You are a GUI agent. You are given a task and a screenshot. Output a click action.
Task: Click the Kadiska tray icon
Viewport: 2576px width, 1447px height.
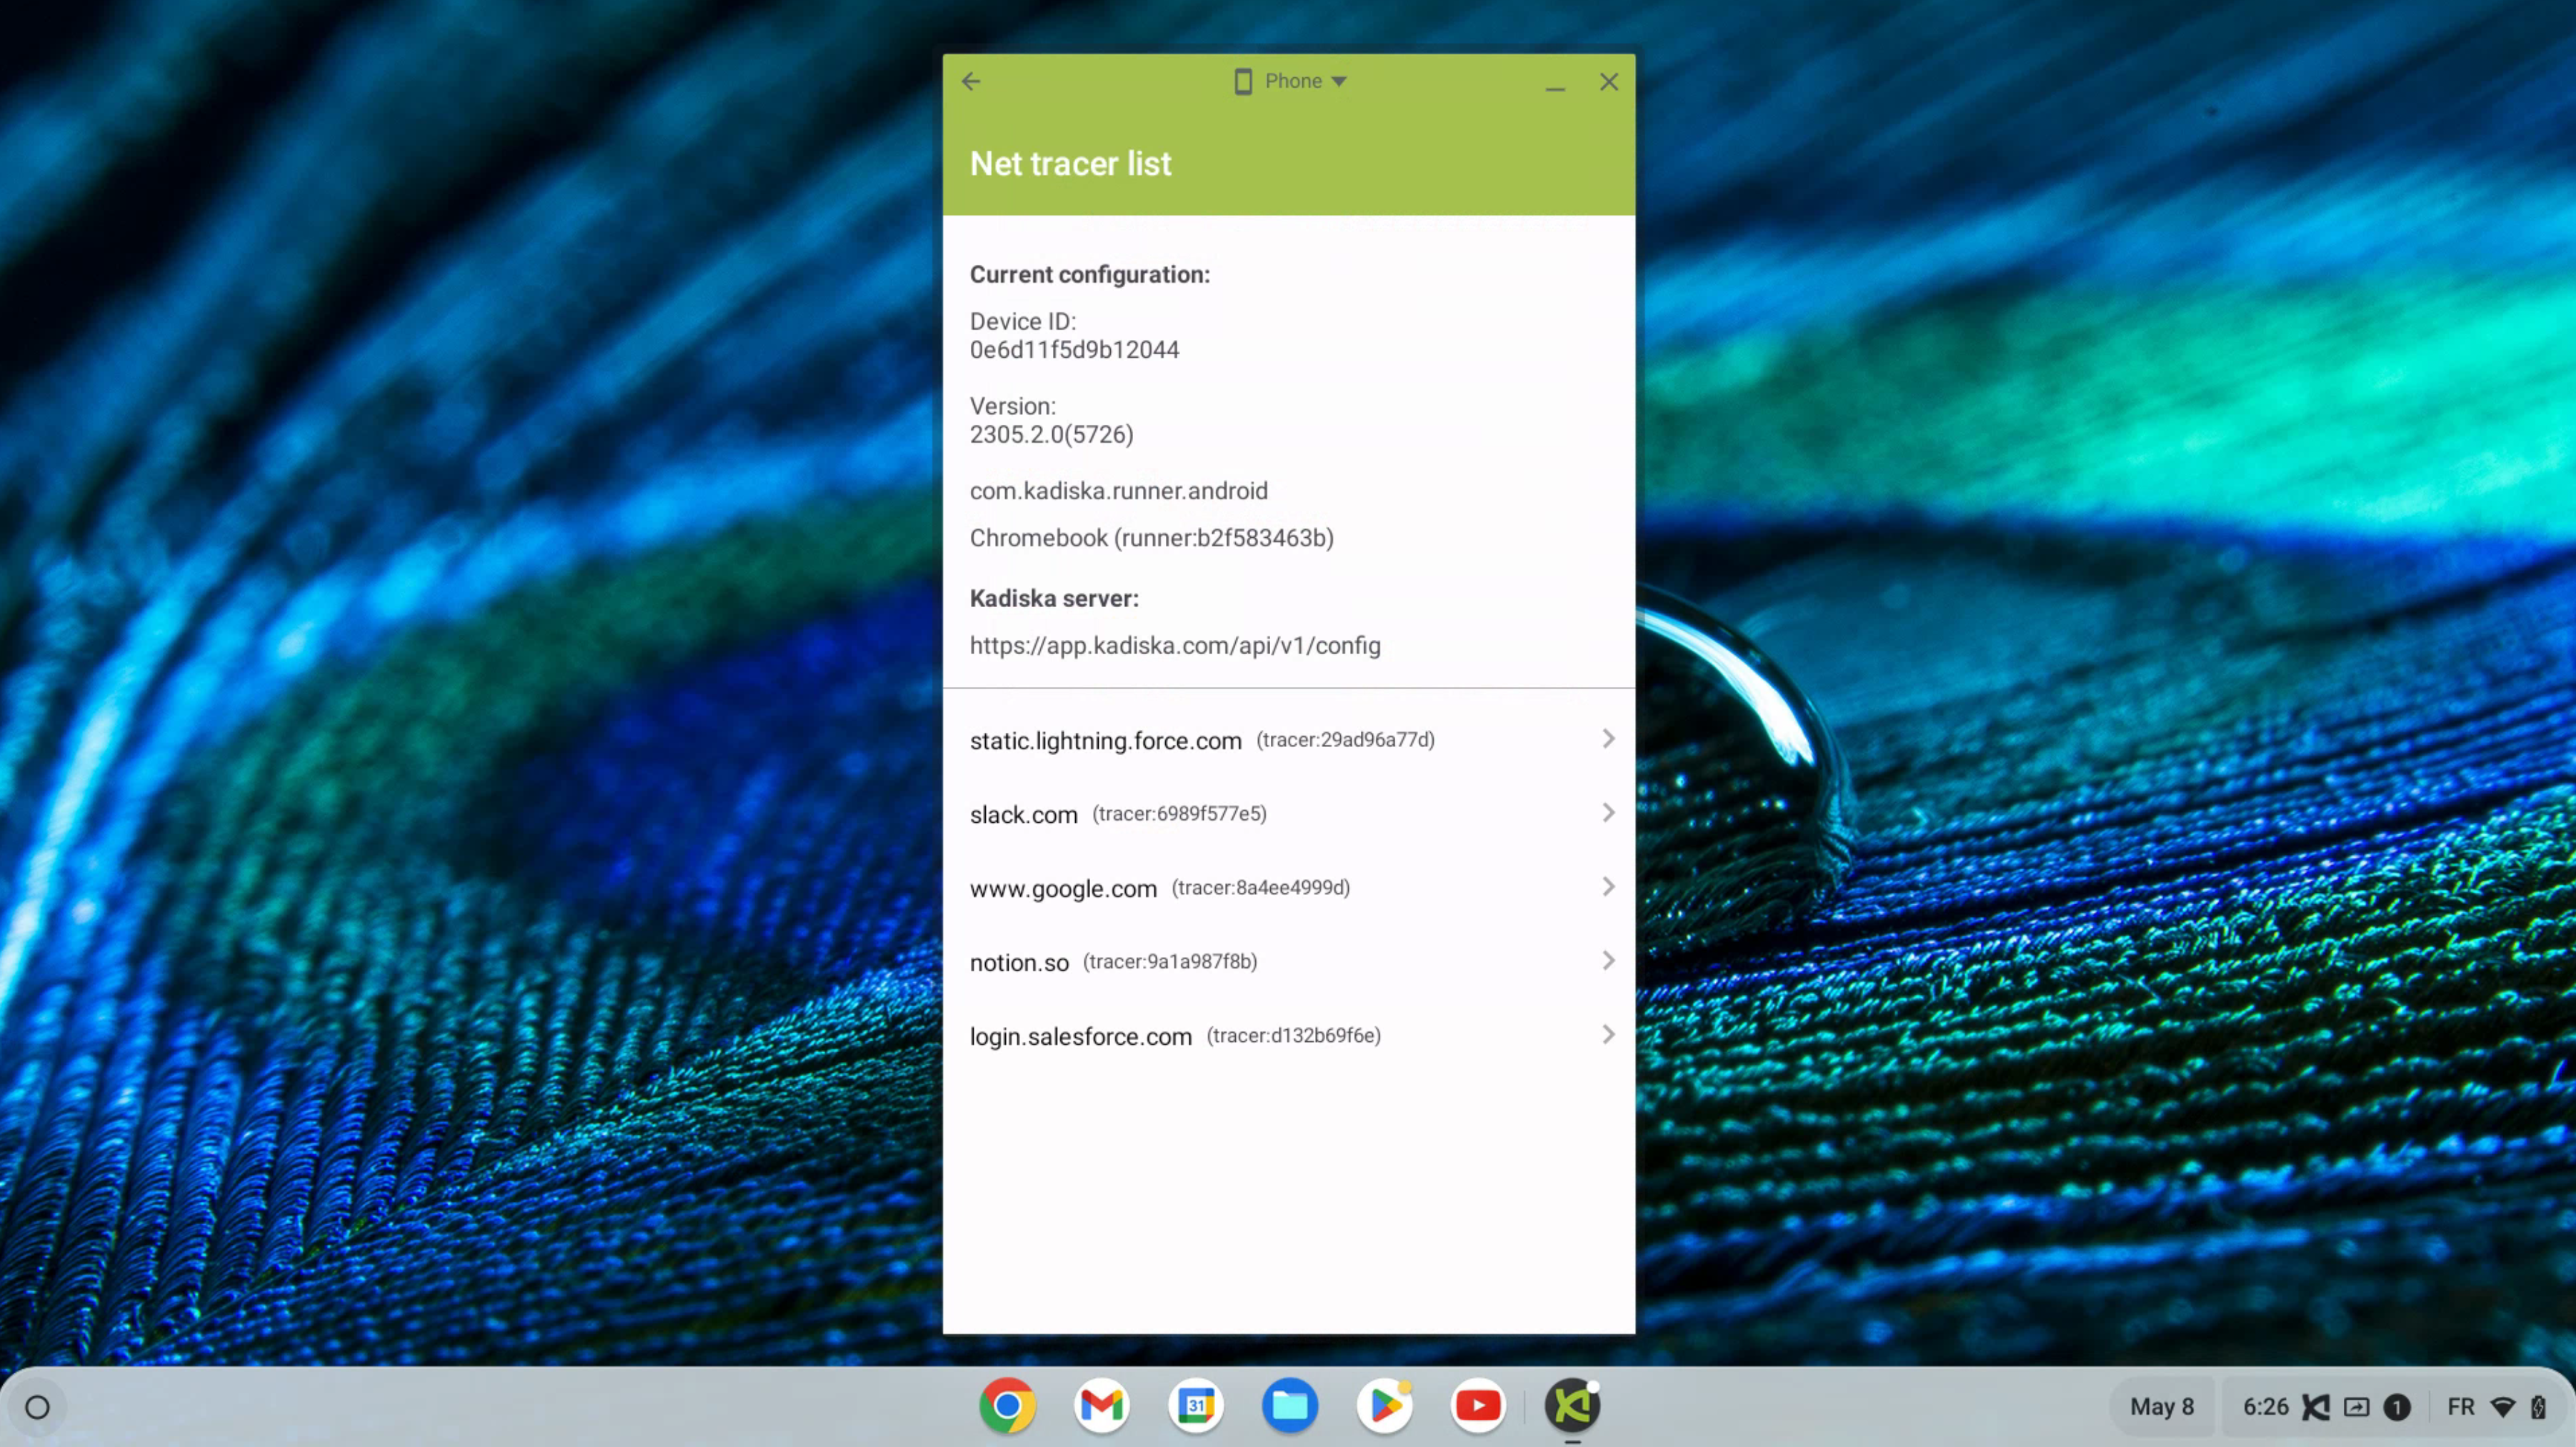(x=2315, y=1407)
